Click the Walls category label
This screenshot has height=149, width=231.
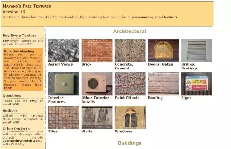(x=87, y=131)
